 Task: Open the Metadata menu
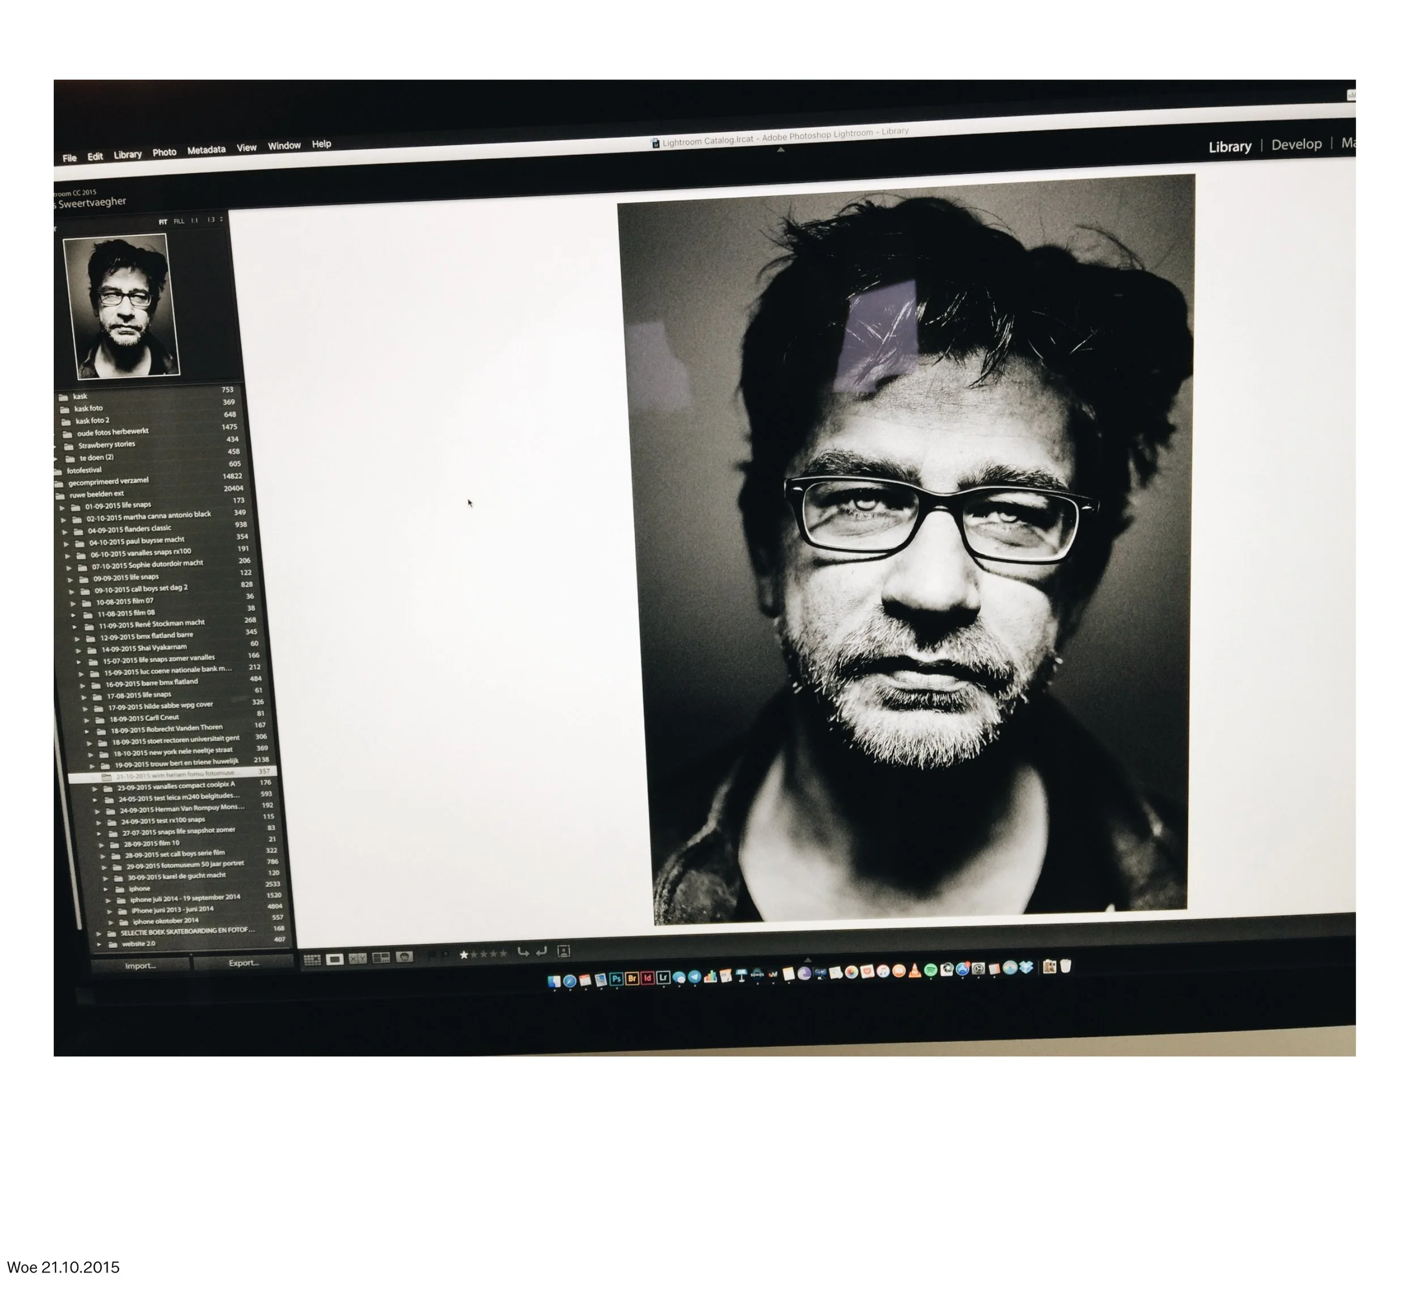(x=206, y=150)
